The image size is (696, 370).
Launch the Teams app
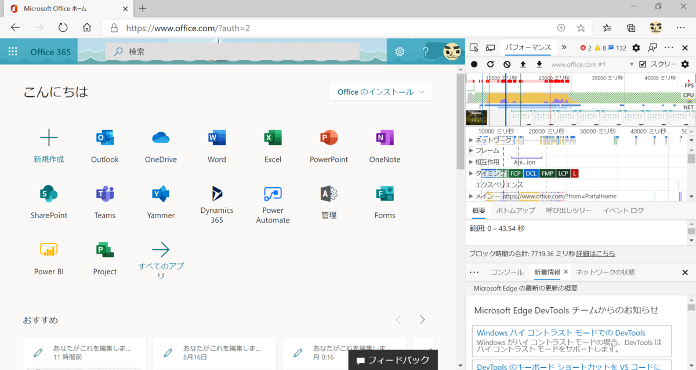click(x=105, y=202)
